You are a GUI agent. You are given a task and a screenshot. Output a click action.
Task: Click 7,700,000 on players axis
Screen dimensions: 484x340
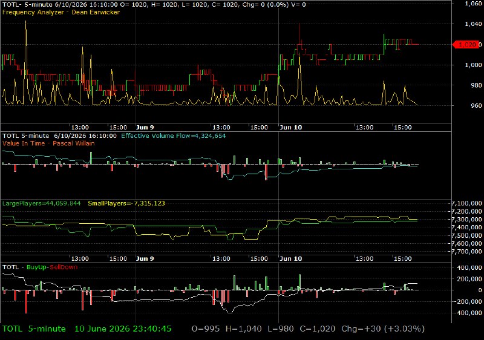(466, 252)
